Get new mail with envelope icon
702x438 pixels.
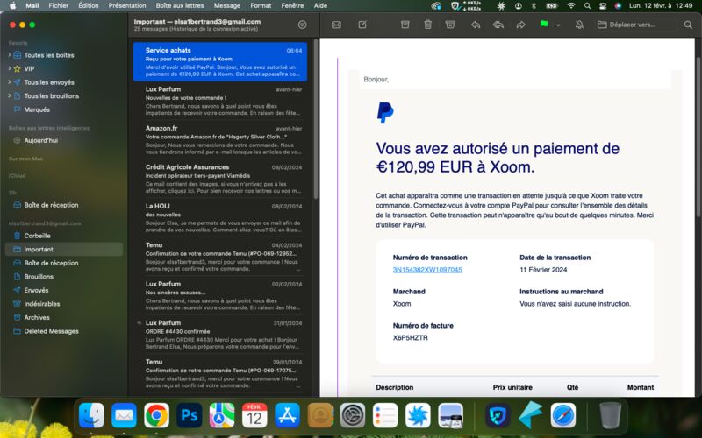(336, 25)
